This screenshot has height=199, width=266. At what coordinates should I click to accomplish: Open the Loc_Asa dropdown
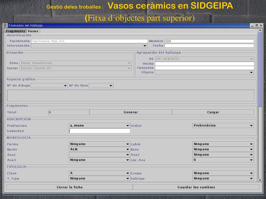(x=223, y=160)
